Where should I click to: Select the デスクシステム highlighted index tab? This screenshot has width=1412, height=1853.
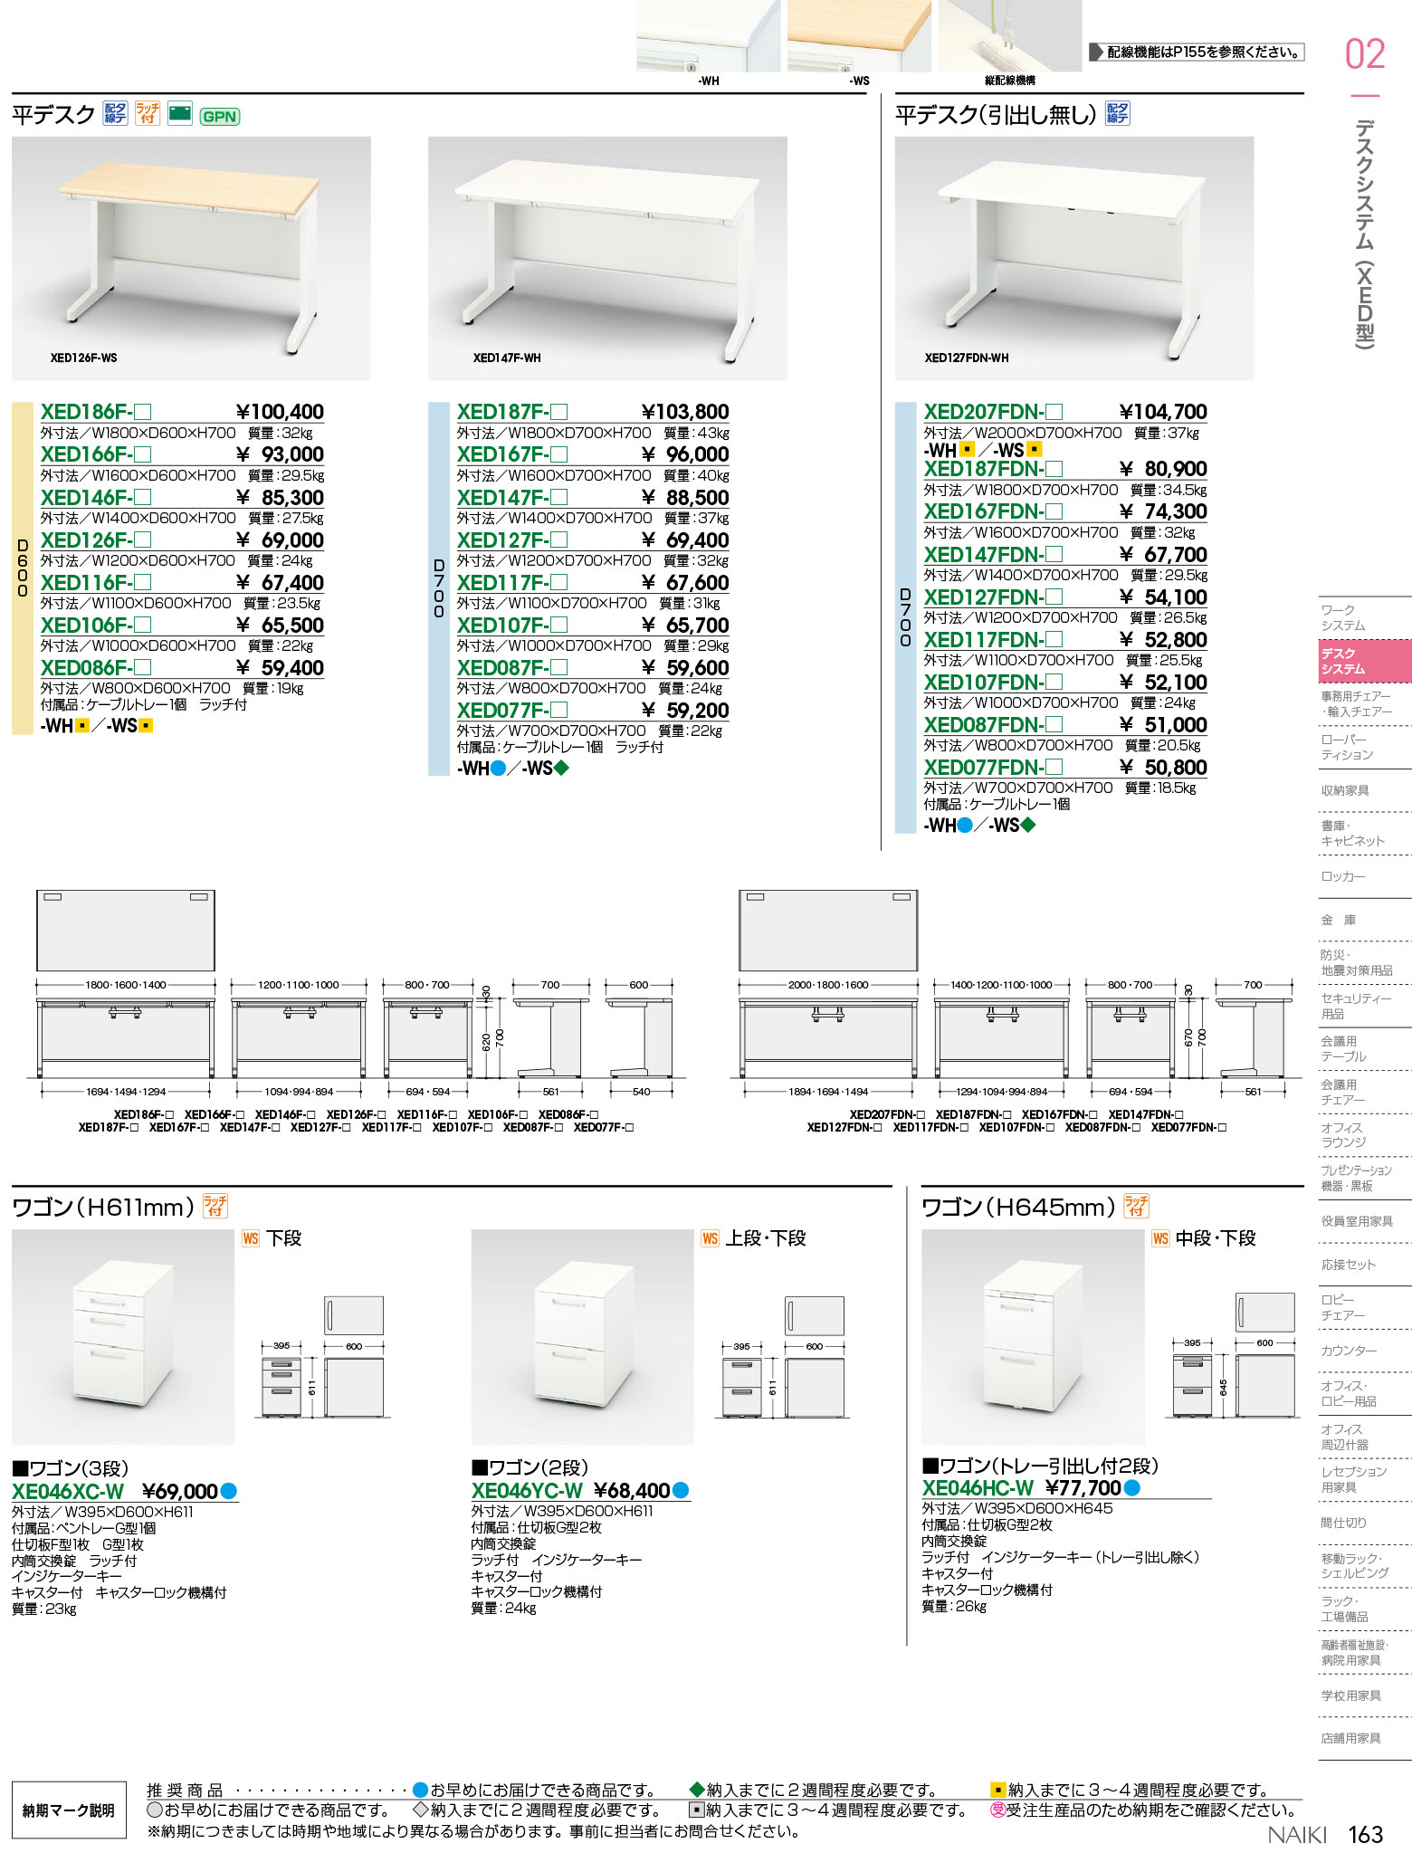click(1352, 661)
